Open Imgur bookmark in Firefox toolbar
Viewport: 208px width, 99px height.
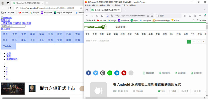134,20
